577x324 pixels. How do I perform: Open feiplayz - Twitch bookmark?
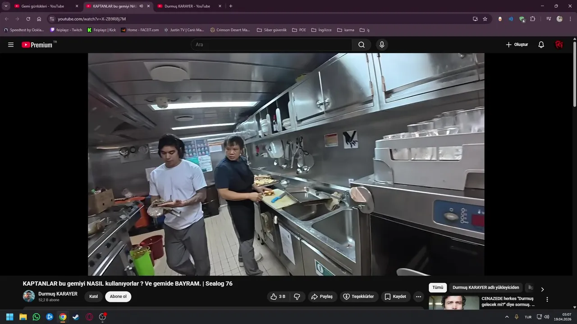coord(66,30)
